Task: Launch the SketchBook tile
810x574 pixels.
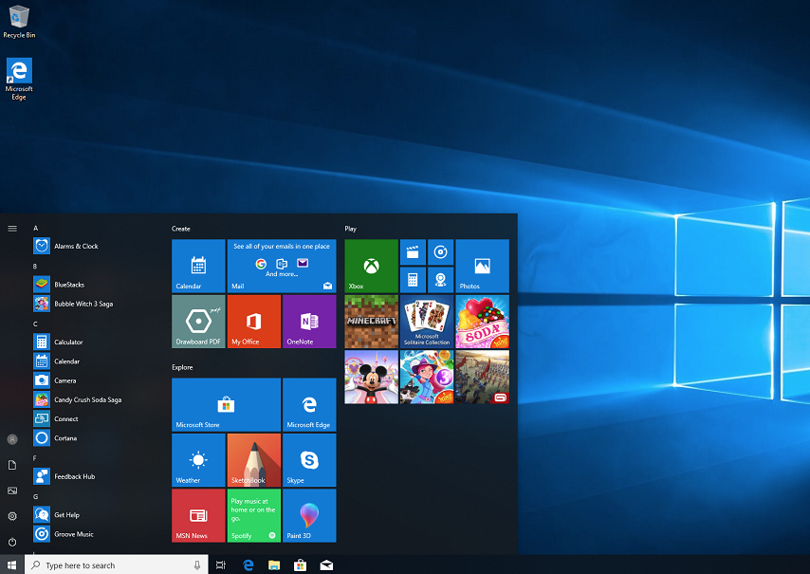Action: coord(253,460)
